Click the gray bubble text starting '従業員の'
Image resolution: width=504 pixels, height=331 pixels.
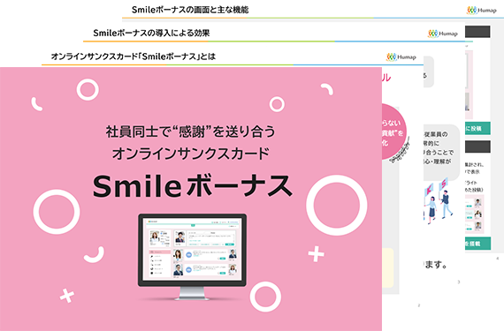click(439, 148)
